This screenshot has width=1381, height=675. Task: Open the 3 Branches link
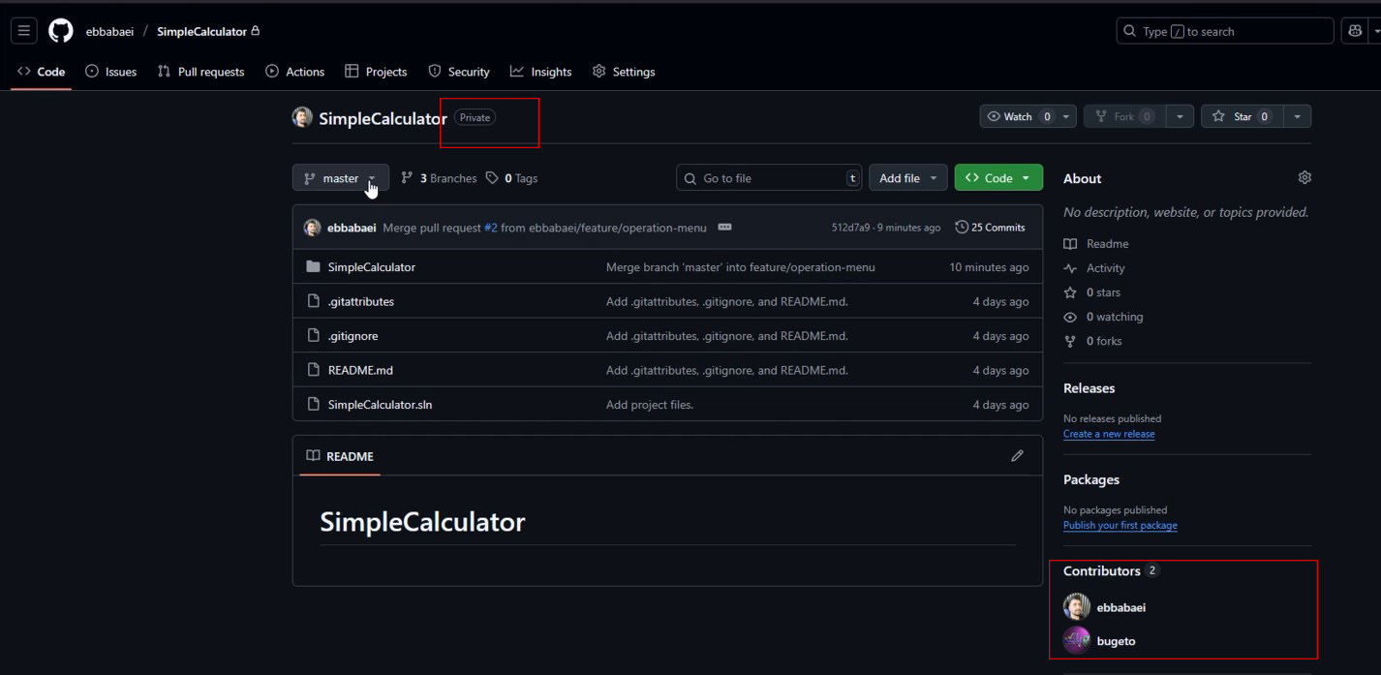pyautogui.click(x=440, y=178)
